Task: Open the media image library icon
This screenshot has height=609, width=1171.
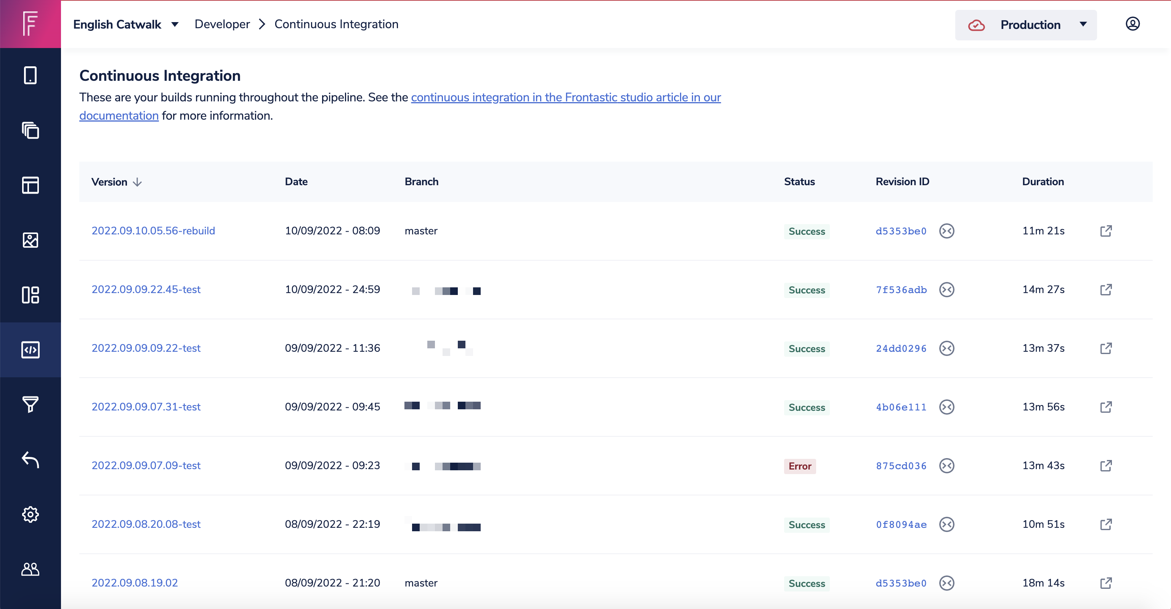Action: [x=30, y=240]
